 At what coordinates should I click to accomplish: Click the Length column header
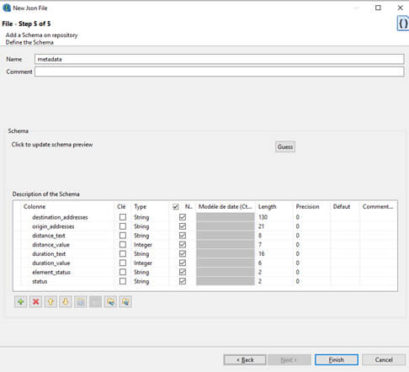point(267,207)
